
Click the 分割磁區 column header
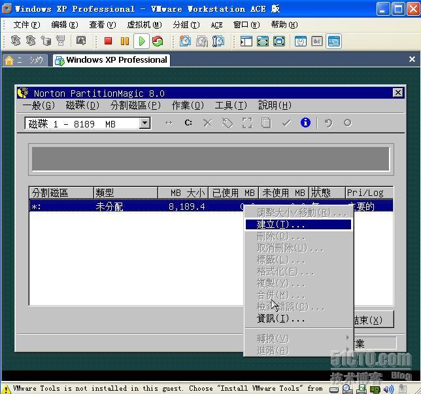tap(61, 193)
